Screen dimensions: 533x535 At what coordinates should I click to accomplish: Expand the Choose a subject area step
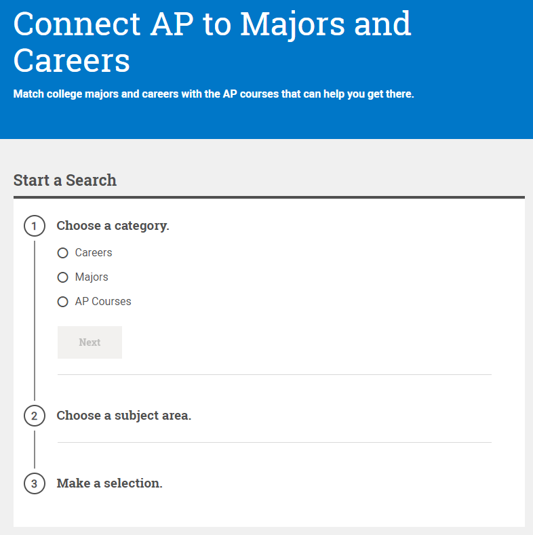coord(123,415)
